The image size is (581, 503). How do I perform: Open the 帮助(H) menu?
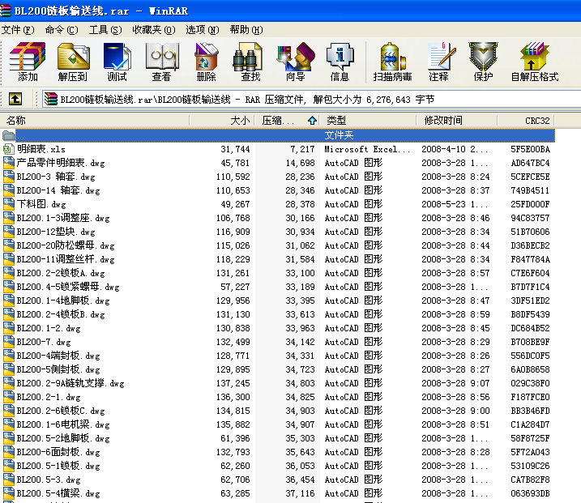(246, 30)
